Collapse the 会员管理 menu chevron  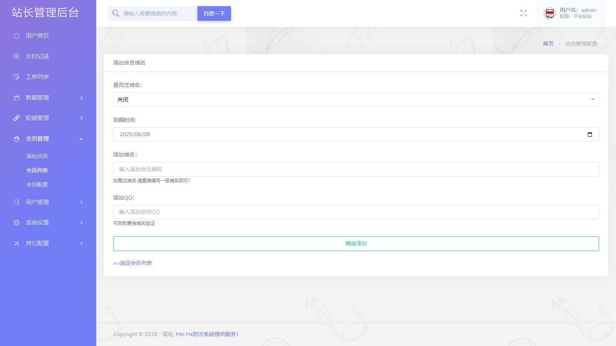coord(81,139)
